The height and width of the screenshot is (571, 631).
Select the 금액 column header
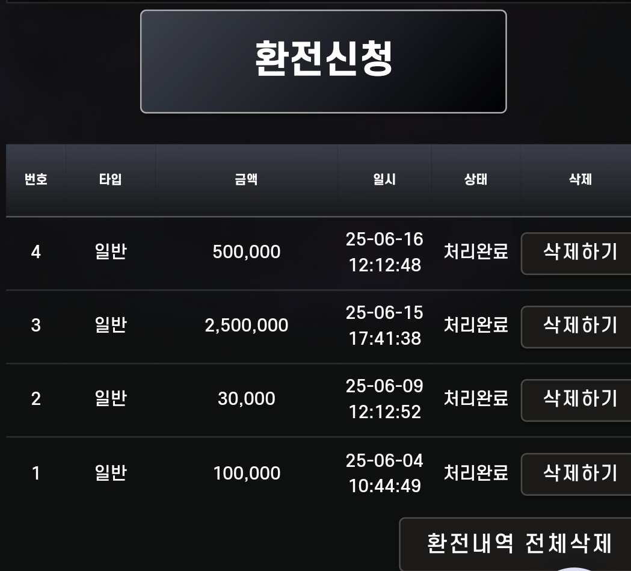pos(246,179)
